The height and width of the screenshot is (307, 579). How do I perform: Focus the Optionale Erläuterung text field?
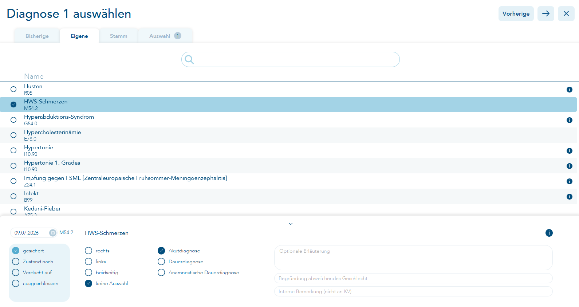click(413, 257)
